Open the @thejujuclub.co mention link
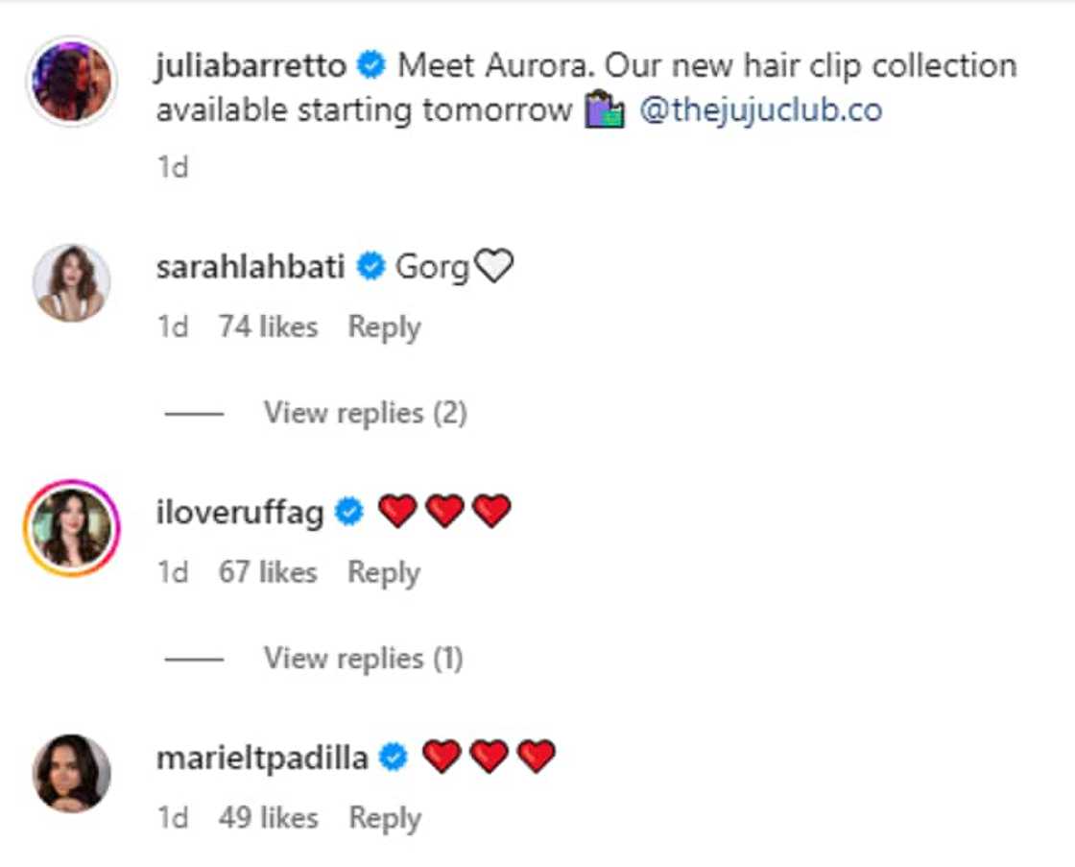Image resolution: width=1075 pixels, height=867 pixels. (x=761, y=109)
